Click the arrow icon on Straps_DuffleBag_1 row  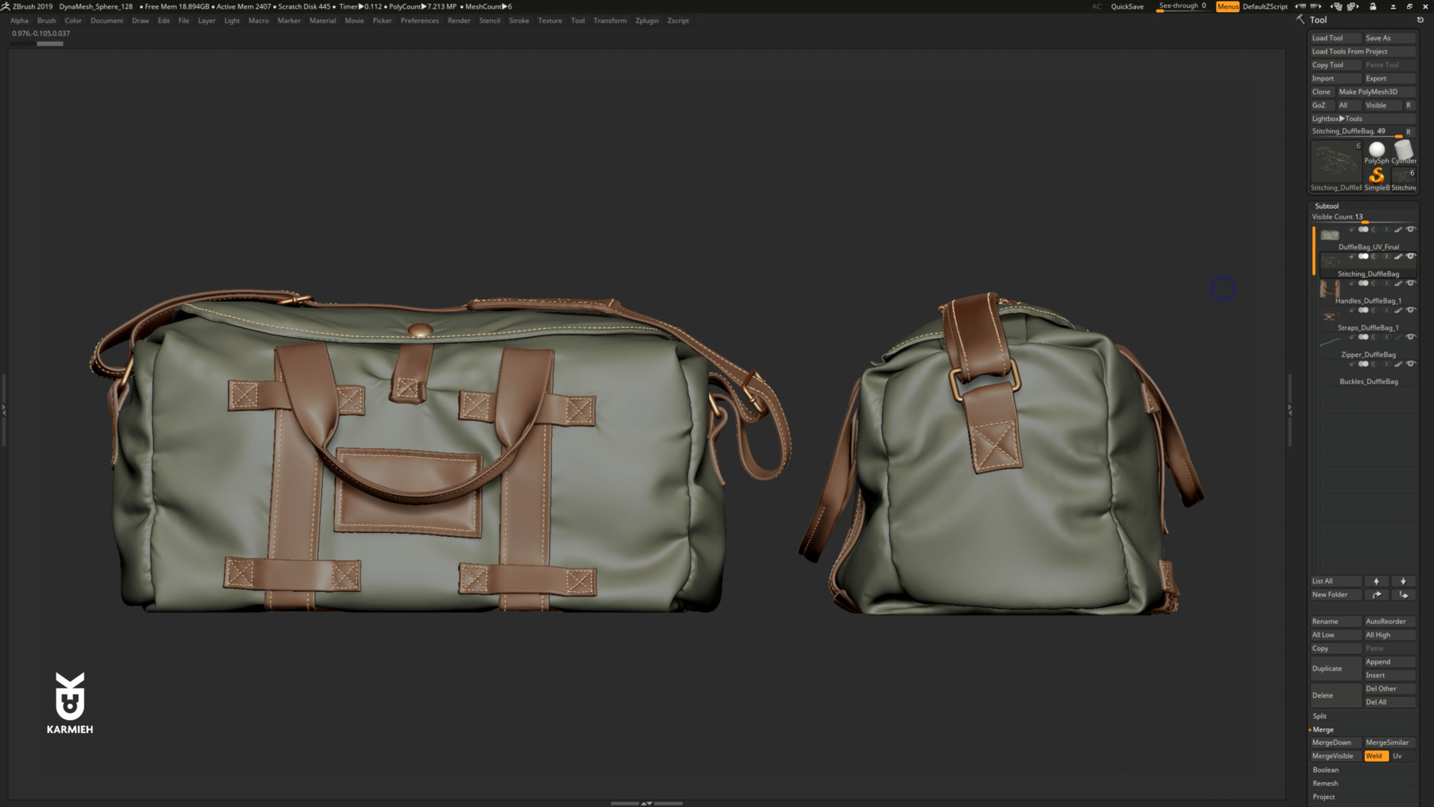(1351, 311)
